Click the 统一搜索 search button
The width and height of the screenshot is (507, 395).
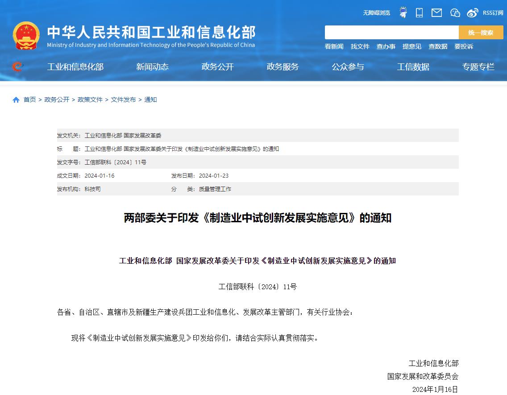481,33
